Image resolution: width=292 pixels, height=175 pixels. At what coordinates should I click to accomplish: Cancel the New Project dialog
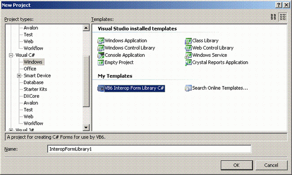click(x=271, y=165)
